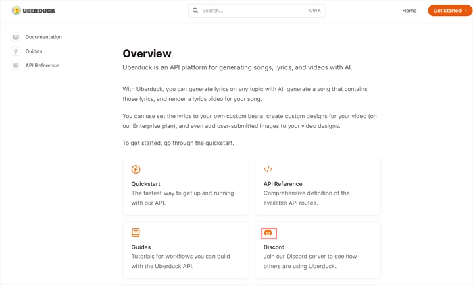This screenshot has width=473, height=285.
Task: Click the Ctrl K shortcut hint
Action: point(315,11)
